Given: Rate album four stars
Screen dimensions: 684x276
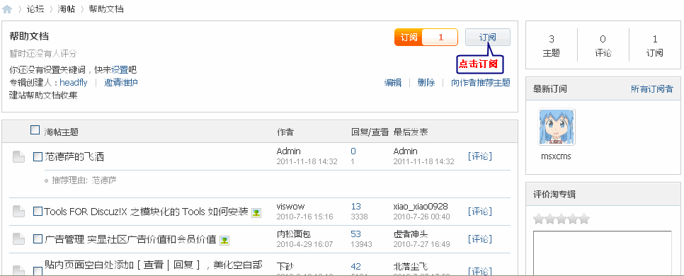Looking at the screenshot, I should [x=573, y=219].
